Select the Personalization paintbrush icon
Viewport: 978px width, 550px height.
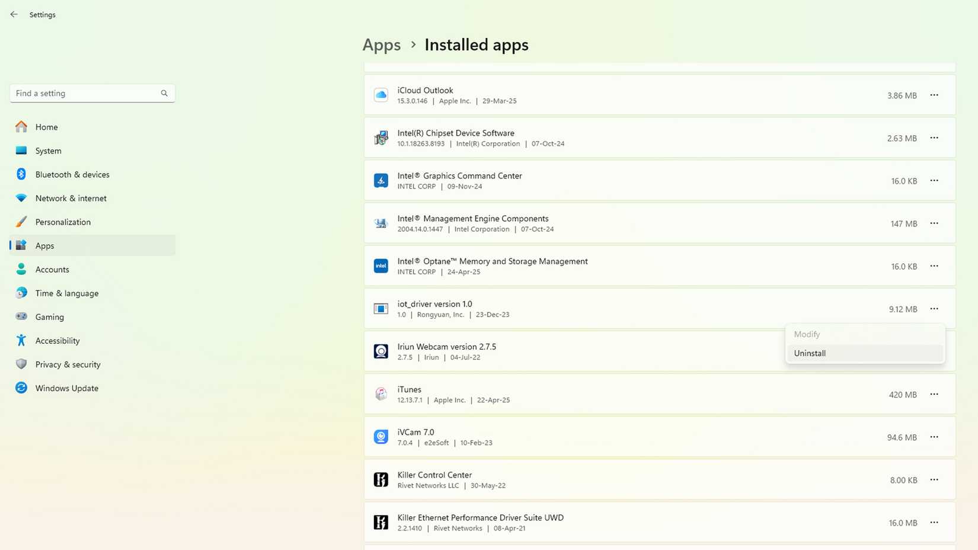click(21, 222)
